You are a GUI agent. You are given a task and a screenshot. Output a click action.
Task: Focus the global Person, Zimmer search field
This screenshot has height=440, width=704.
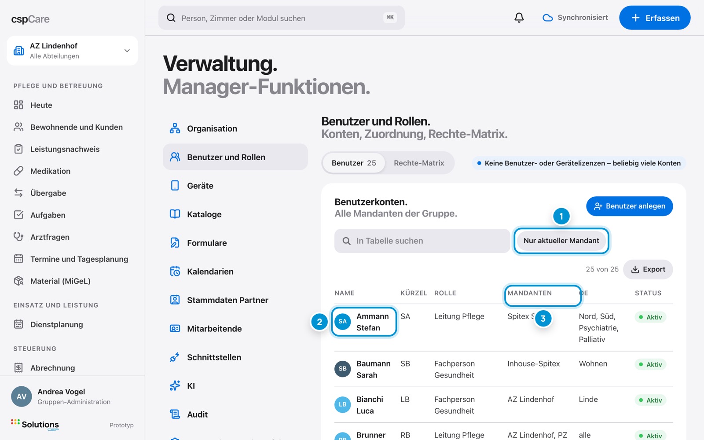point(282,18)
